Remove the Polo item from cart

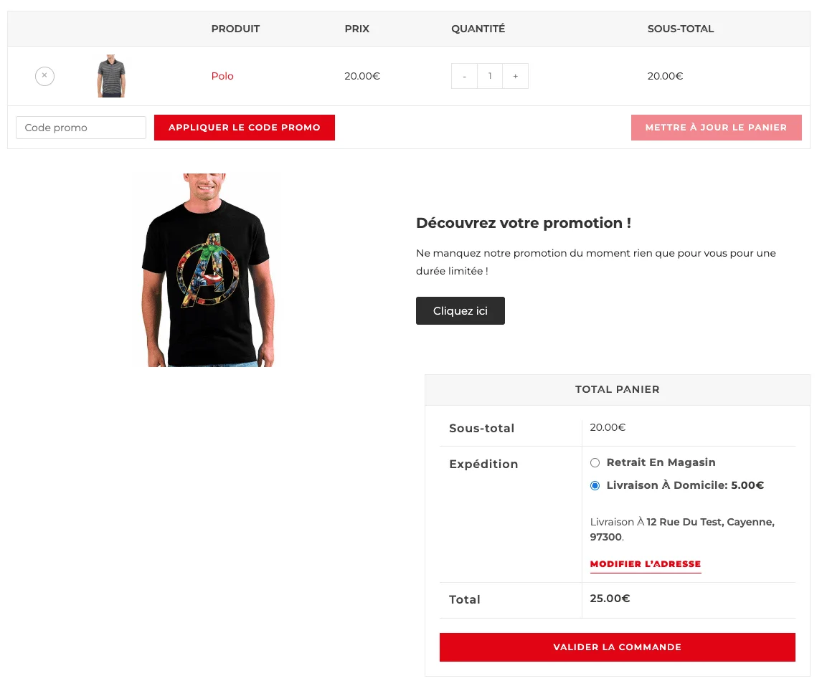[44, 75]
